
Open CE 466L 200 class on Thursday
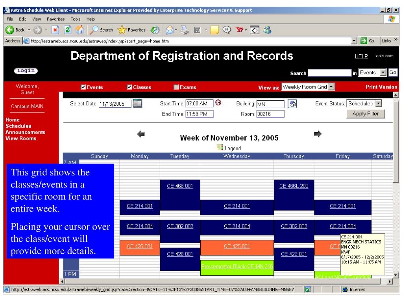294,186
